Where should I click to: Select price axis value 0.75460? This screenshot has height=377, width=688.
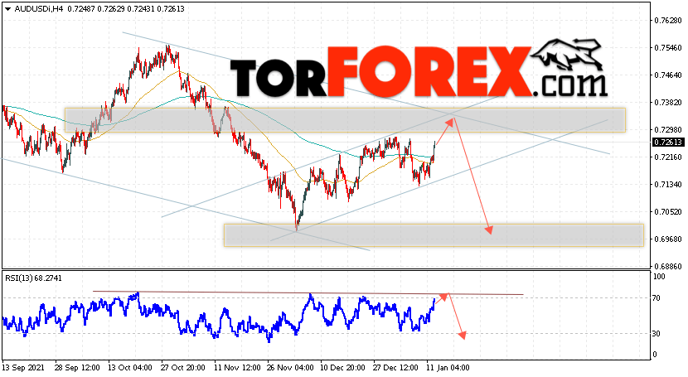pyautogui.click(x=668, y=47)
